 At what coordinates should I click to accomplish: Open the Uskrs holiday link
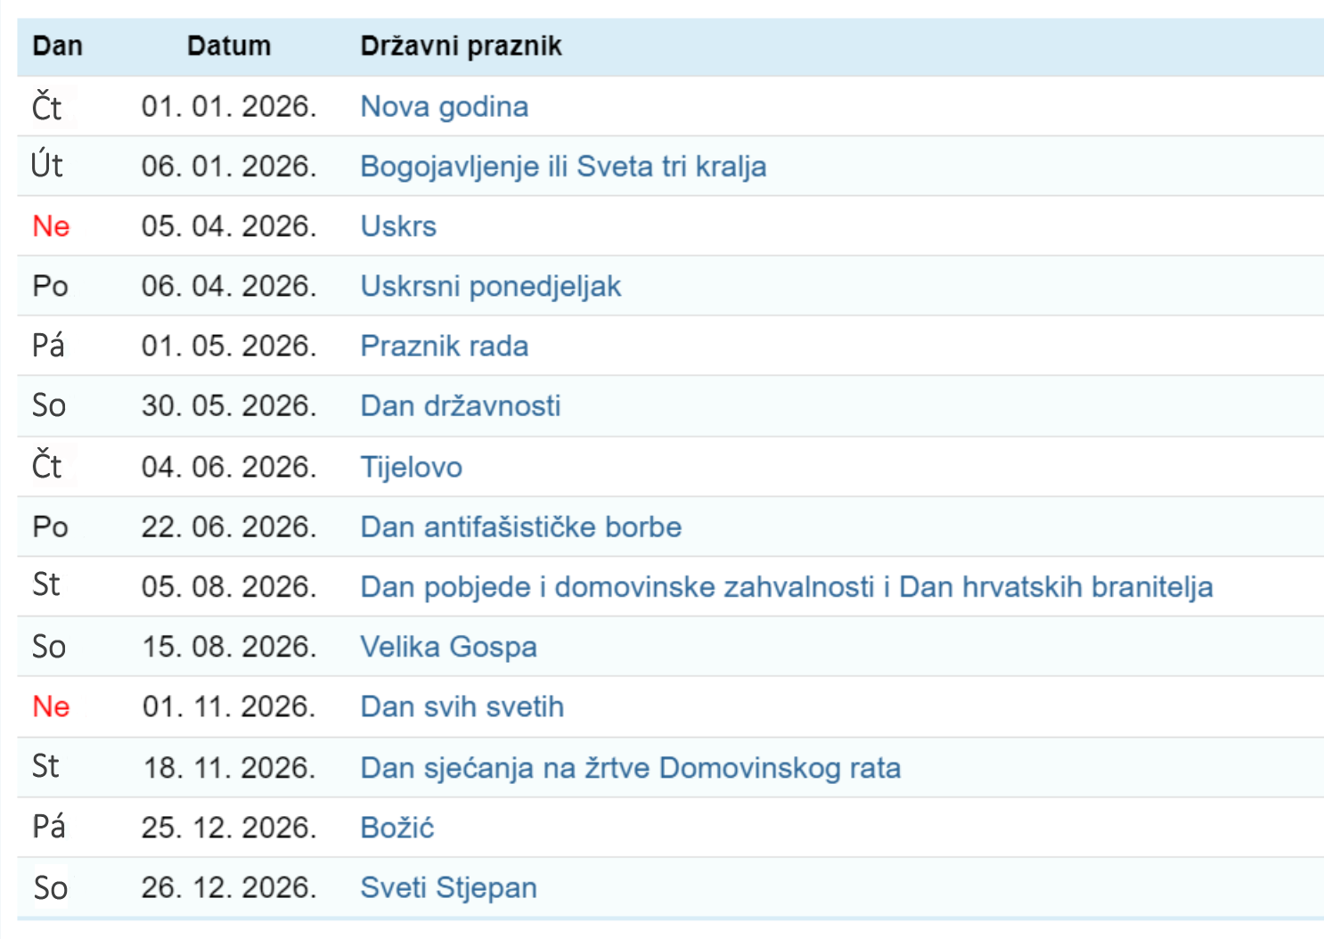(x=398, y=226)
